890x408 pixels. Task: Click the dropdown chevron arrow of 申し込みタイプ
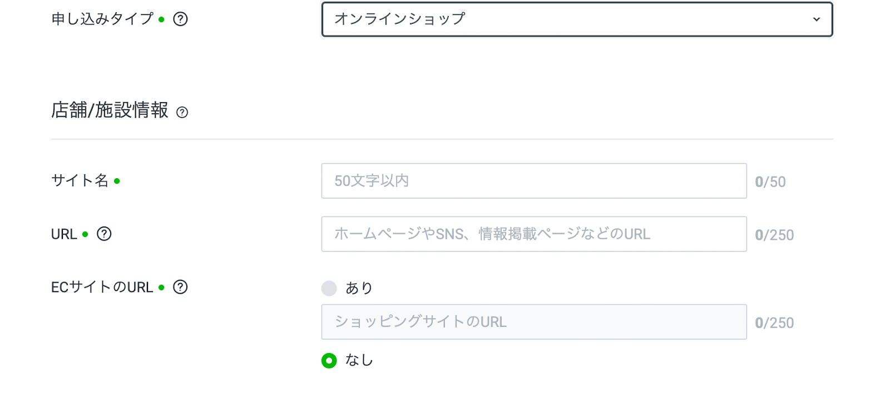(816, 19)
